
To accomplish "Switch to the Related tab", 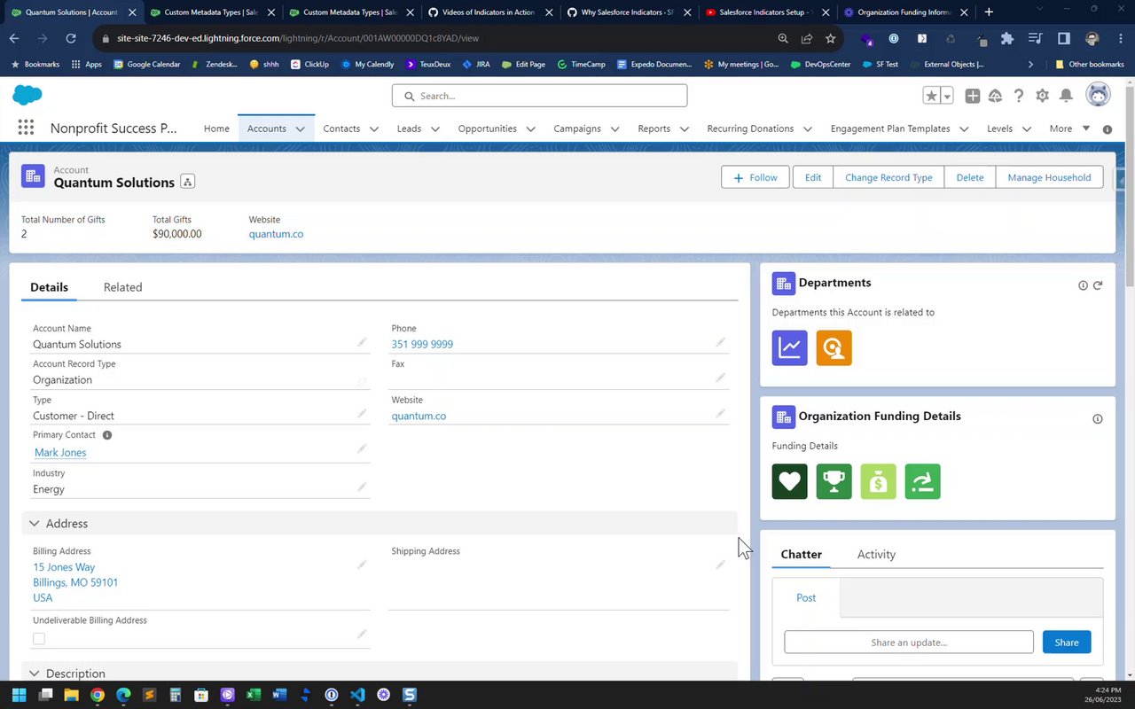I will tap(122, 287).
